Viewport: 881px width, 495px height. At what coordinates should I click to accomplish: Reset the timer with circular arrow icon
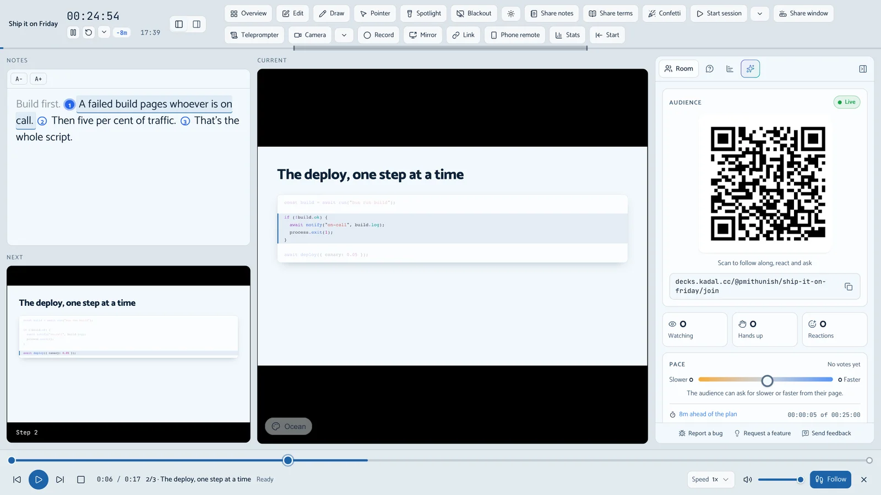(89, 32)
